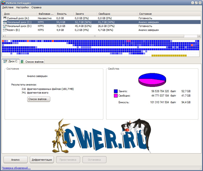The height and width of the screenshot is (171, 203).
Task: Click the disk usage pie chart
Action: (x=152, y=80)
